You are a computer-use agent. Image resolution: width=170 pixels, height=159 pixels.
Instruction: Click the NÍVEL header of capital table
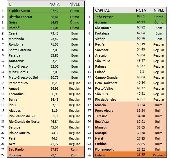[159, 10]
